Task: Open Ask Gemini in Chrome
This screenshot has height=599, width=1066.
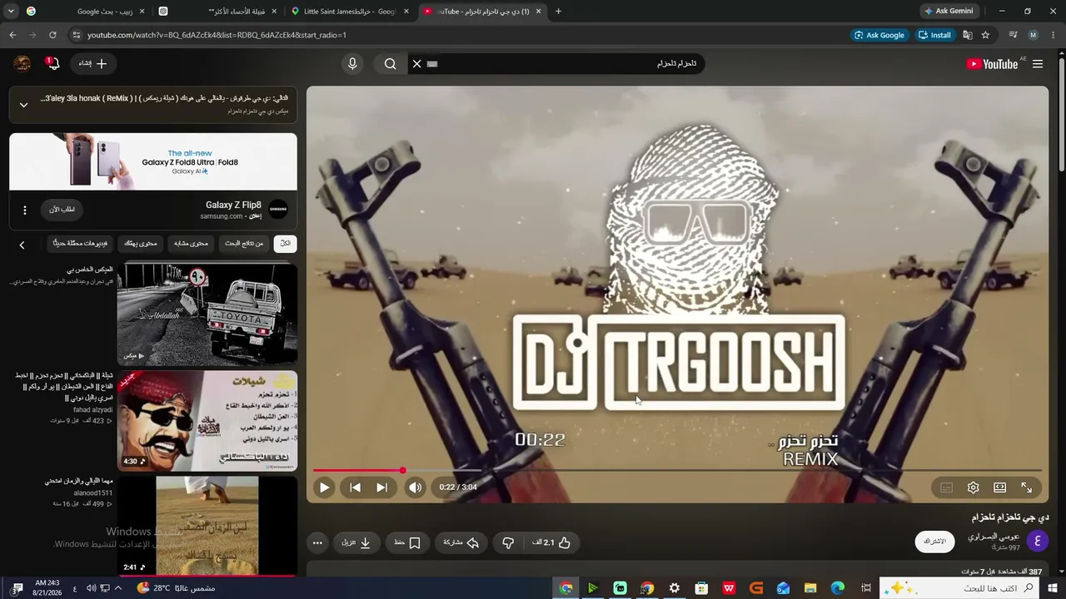Action: tap(949, 12)
